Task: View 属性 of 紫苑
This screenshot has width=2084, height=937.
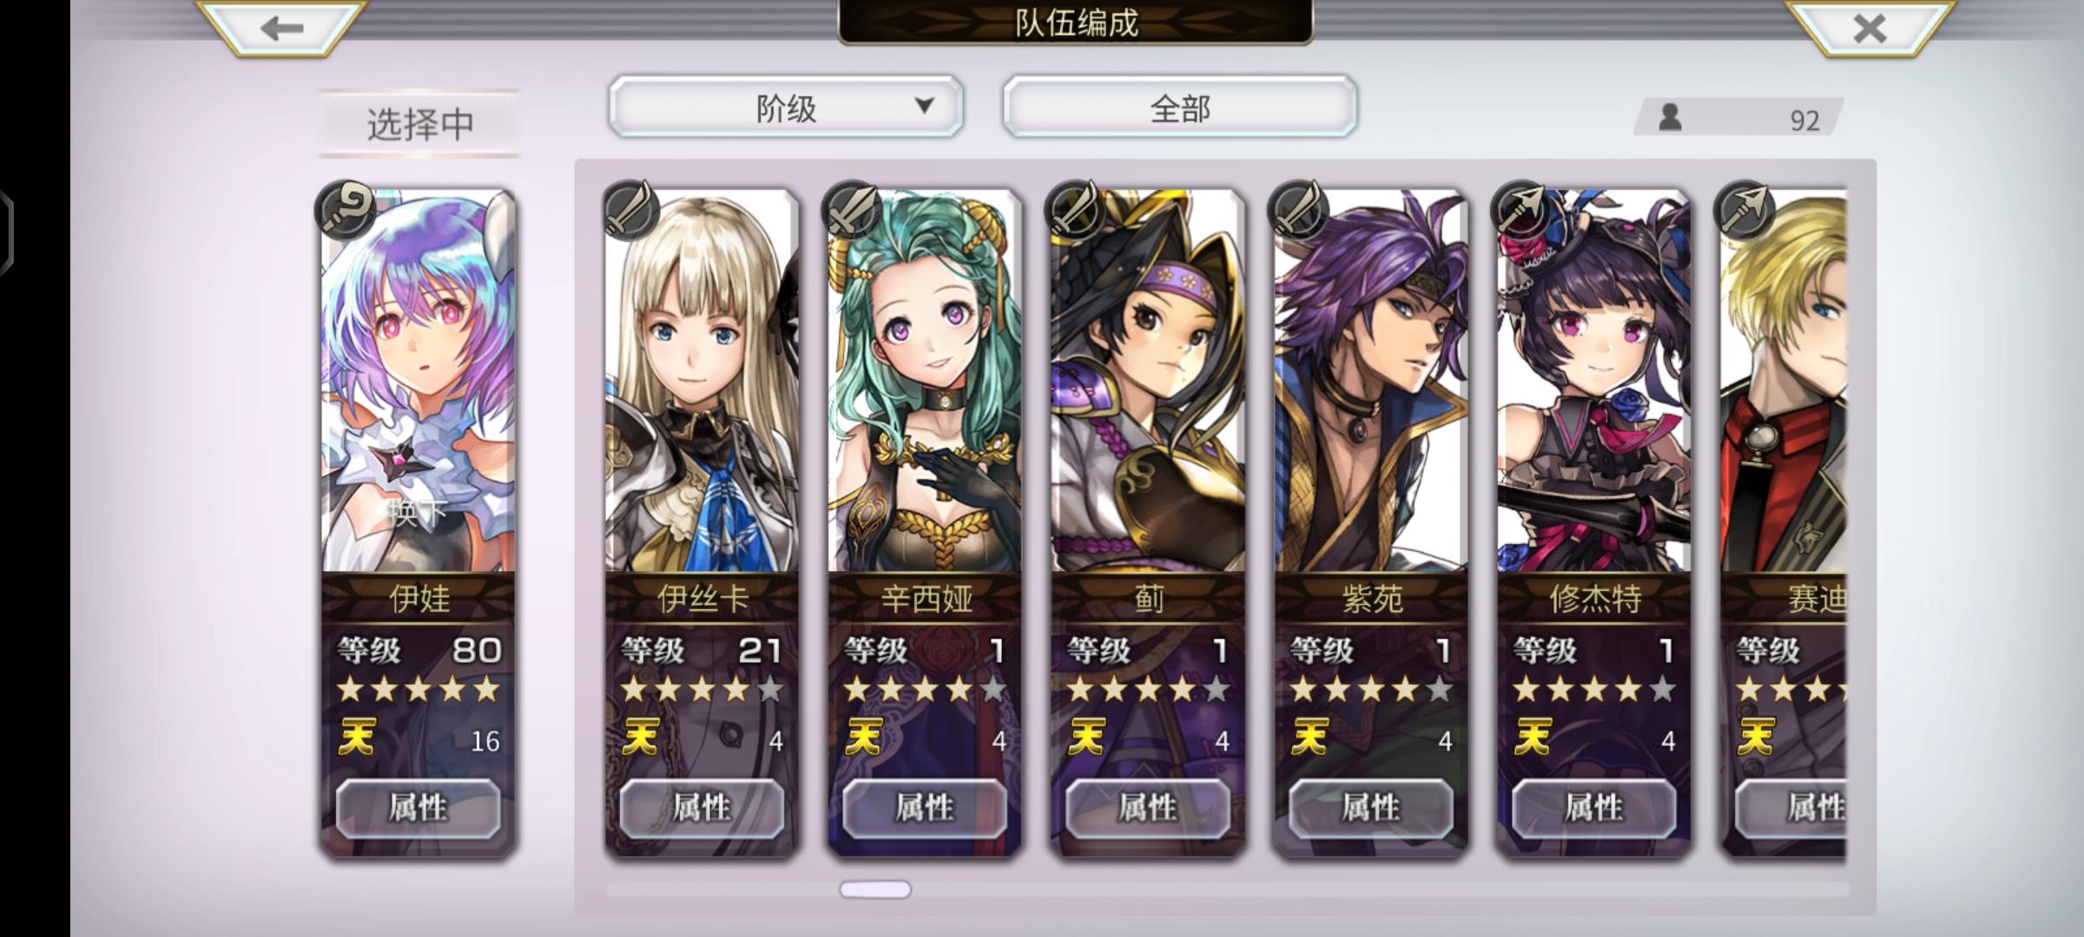Action: 1371,808
